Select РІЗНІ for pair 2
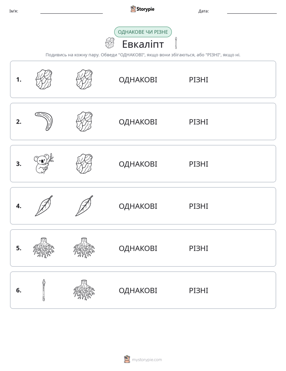Image resolution: width=286 pixels, height=371 pixels. pos(198,122)
